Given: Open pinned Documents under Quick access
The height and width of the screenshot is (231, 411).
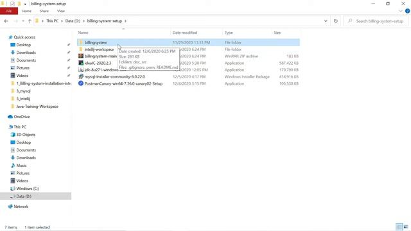Looking at the screenshot, I should click(26, 60).
